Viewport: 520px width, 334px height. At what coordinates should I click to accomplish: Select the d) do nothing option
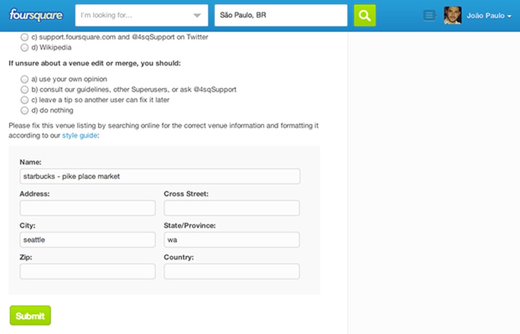pyautogui.click(x=24, y=110)
